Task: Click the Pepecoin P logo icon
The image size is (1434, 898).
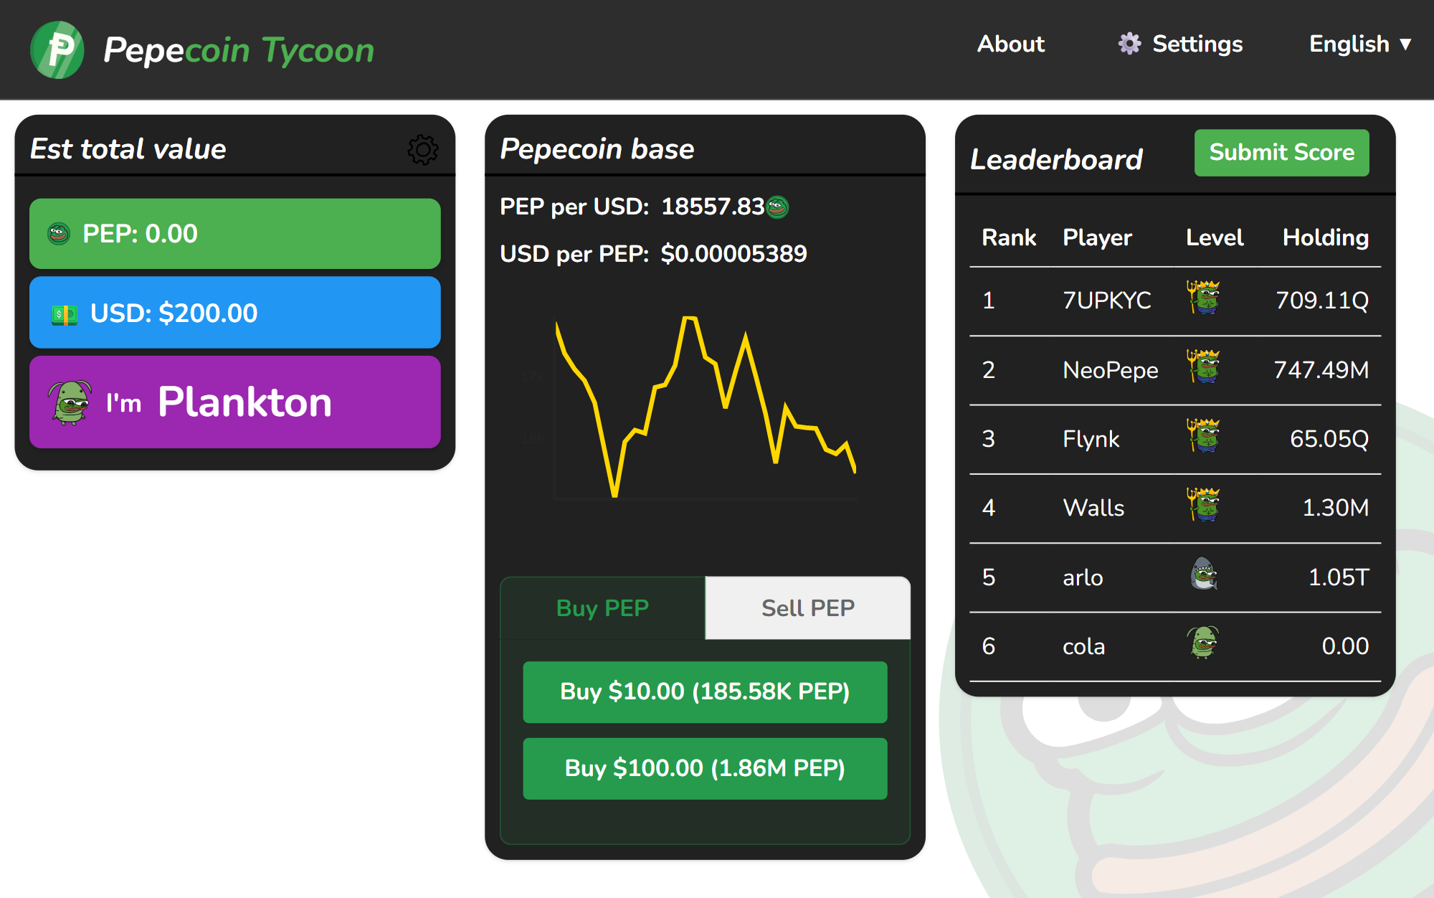Action: [57, 49]
